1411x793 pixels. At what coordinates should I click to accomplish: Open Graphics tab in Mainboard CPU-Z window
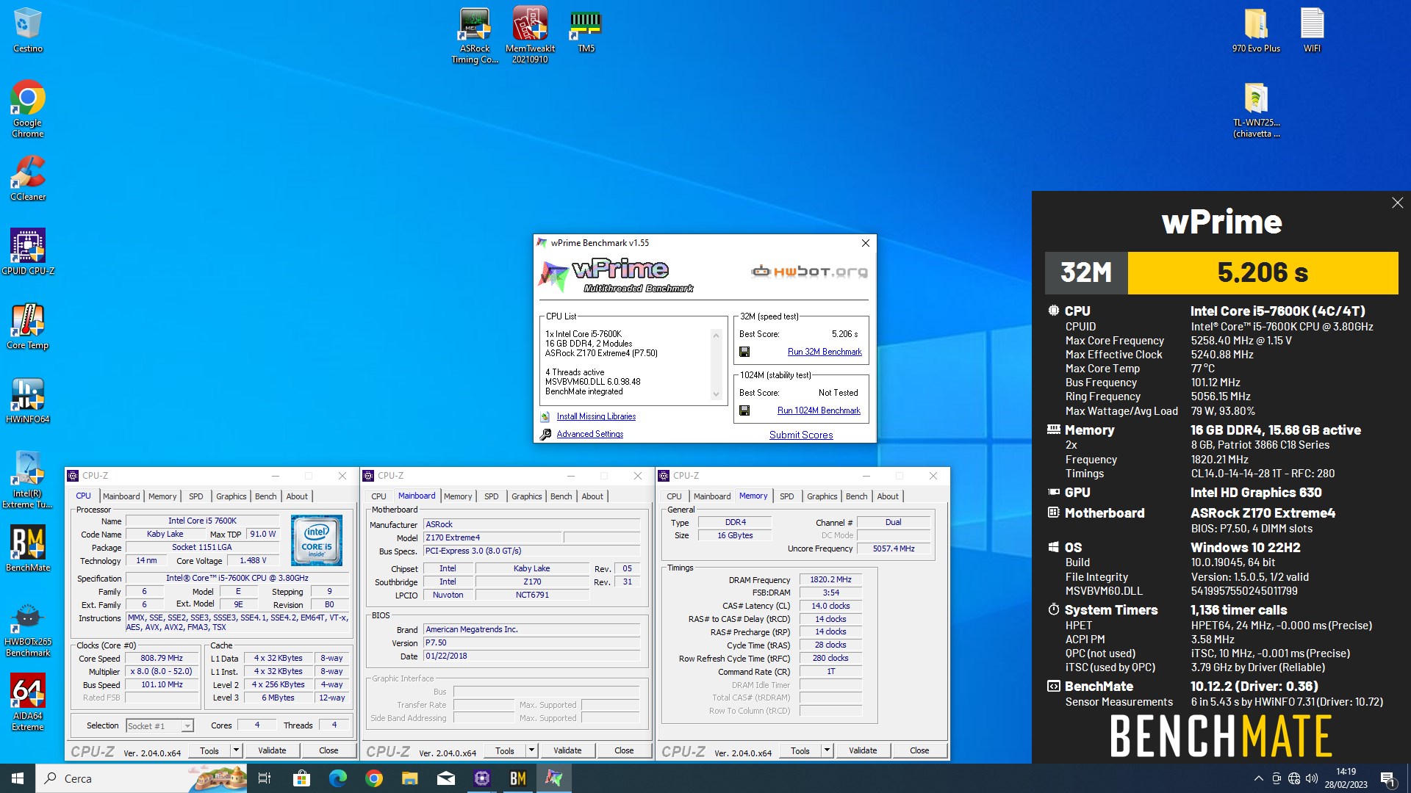coord(526,496)
